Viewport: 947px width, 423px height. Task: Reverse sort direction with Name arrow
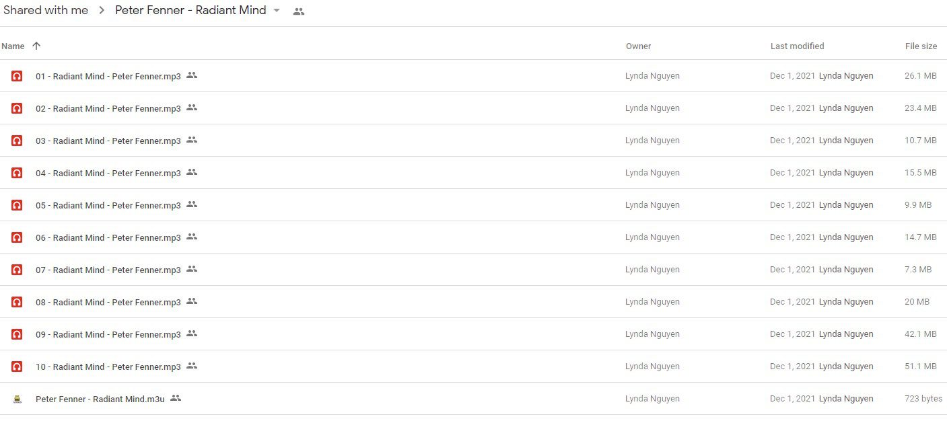pyautogui.click(x=36, y=46)
